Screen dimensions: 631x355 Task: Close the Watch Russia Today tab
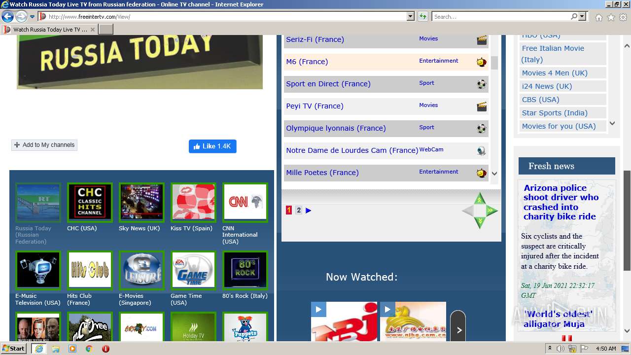click(x=93, y=30)
